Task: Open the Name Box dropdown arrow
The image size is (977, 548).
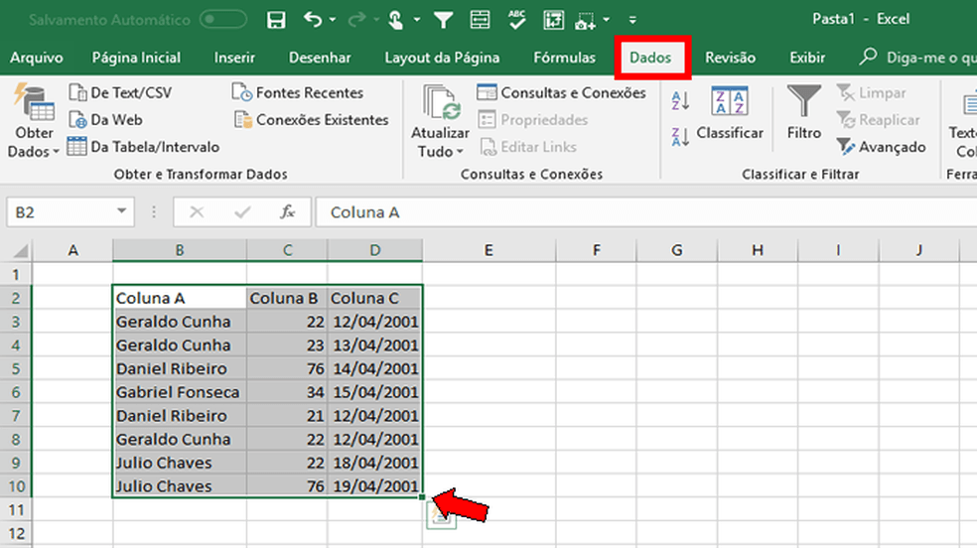Action: 121,212
